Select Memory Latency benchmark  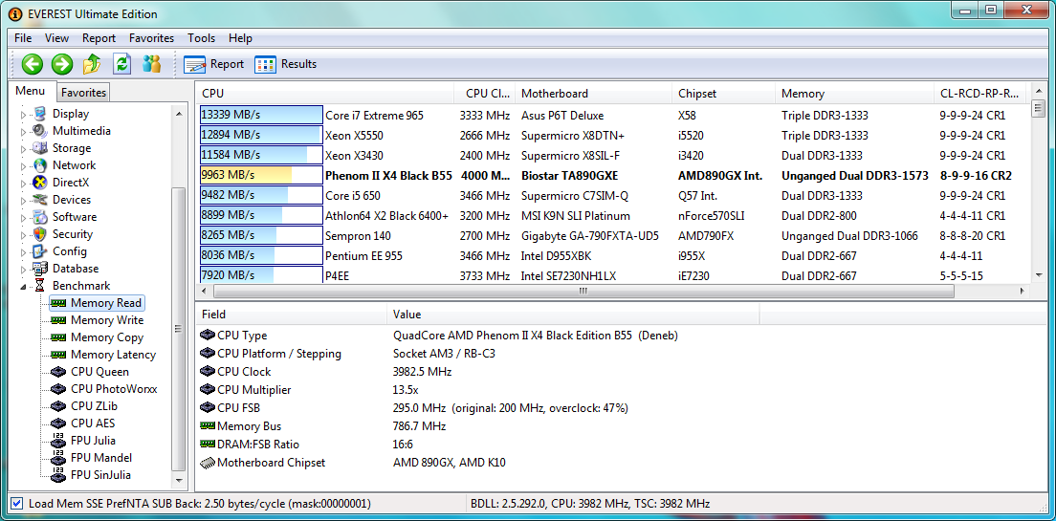pyautogui.click(x=113, y=355)
